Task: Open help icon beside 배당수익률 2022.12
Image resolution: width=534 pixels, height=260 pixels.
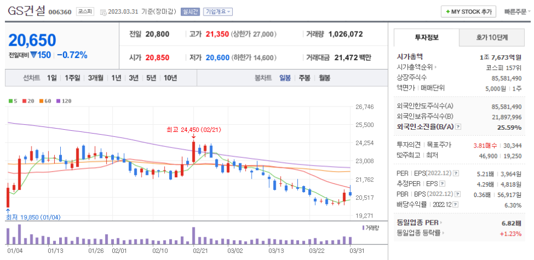Action: pyautogui.click(x=456, y=205)
